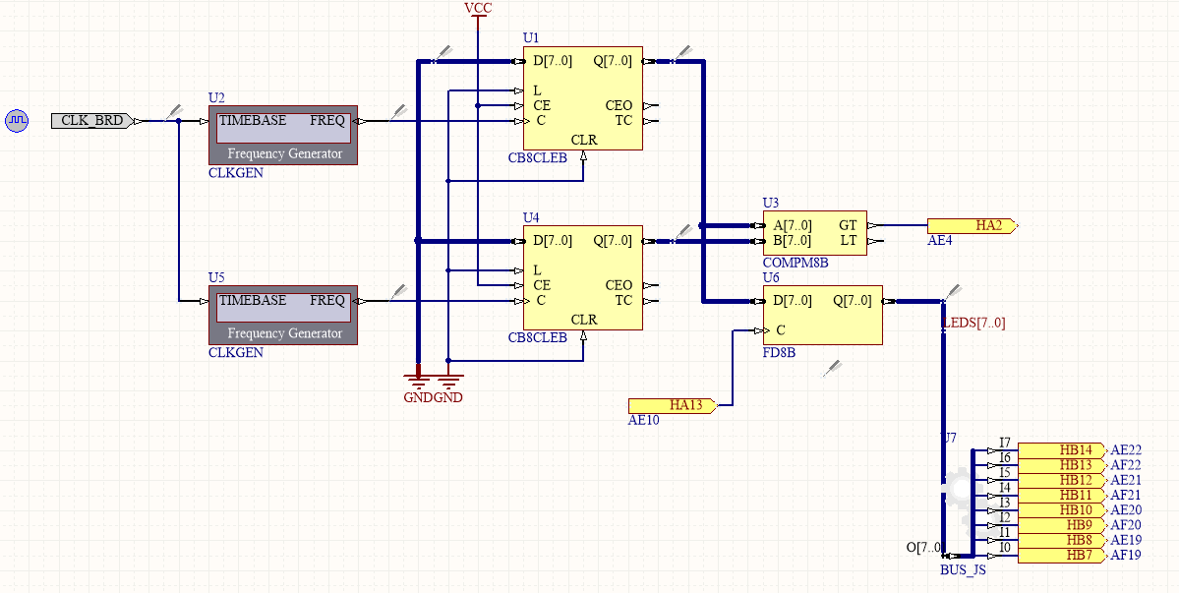The width and height of the screenshot is (1179, 593).
Task: Select the HB14 port at AE22
Action: 1061,450
